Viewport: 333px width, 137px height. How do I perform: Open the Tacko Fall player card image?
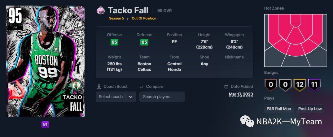coord(45,61)
